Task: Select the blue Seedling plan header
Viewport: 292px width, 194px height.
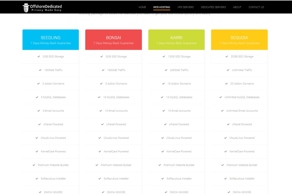Action: tap(51, 40)
